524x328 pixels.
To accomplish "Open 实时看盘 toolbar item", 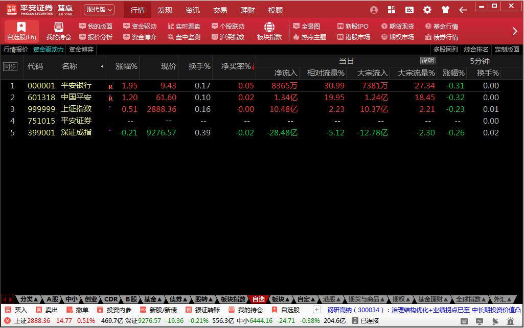I will pos(184,26).
